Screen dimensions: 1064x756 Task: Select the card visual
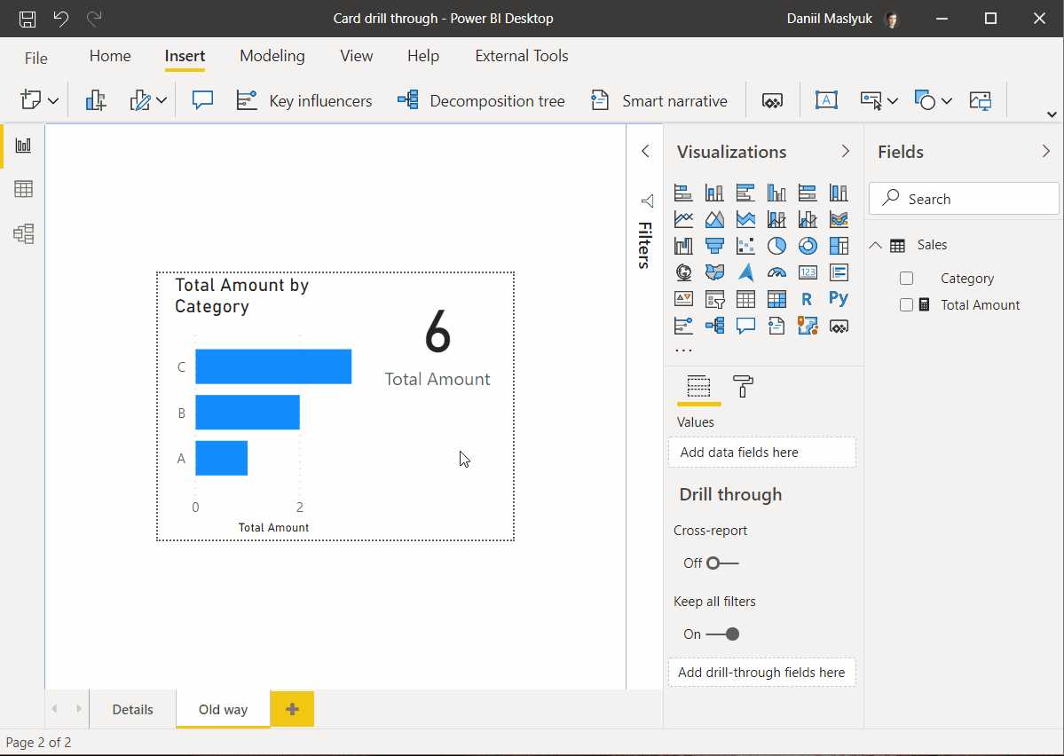pos(808,272)
